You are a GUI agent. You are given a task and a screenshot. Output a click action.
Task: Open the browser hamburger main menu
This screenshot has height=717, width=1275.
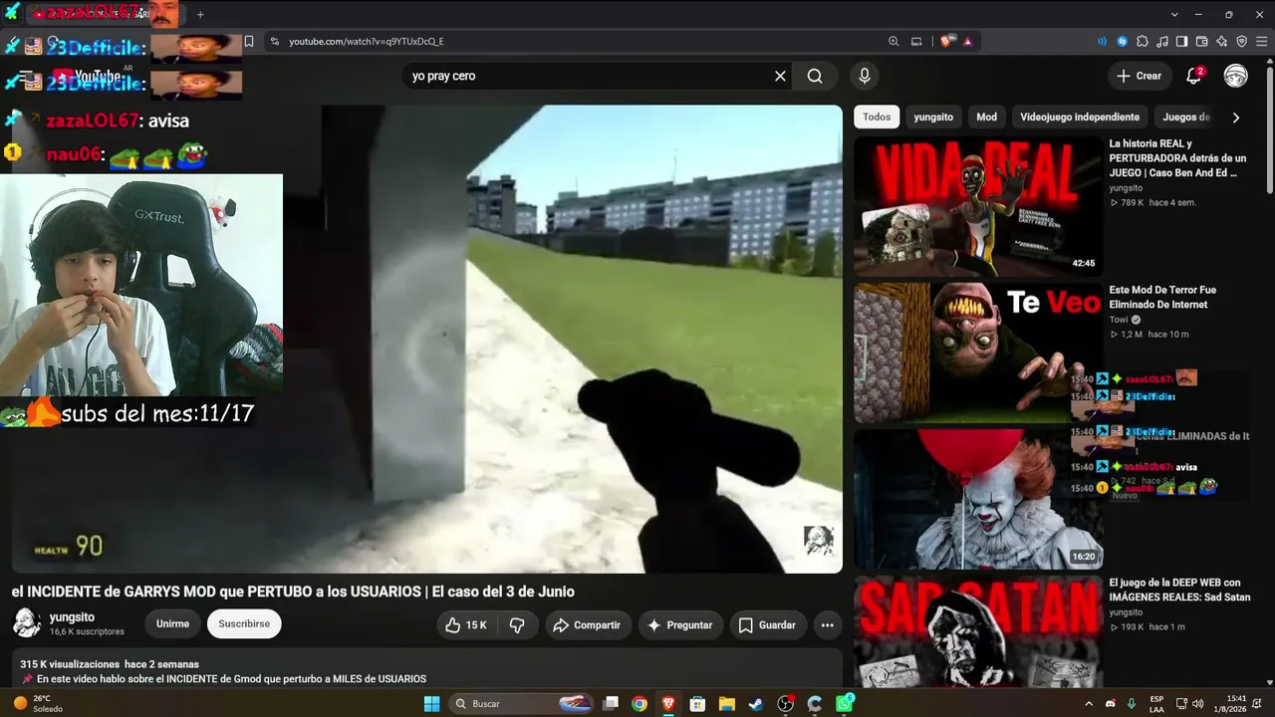pos(1262,42)
